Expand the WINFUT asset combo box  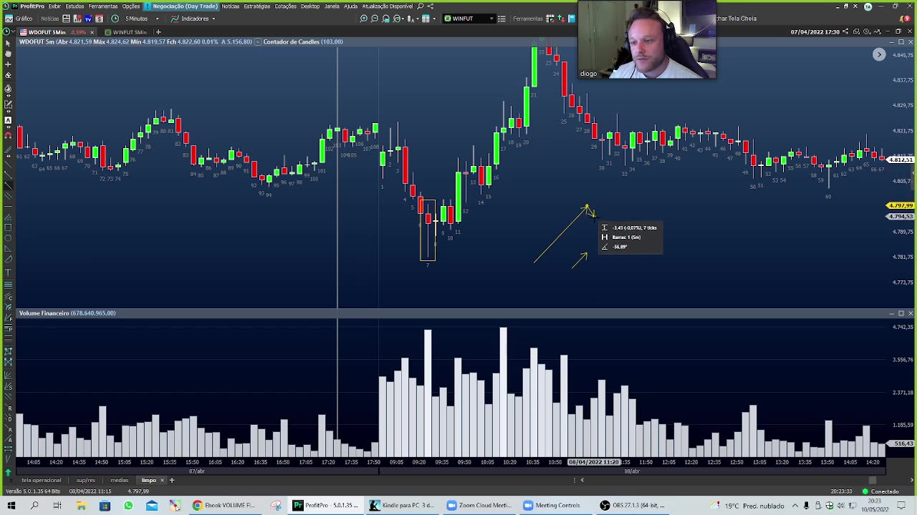[491, 19]
